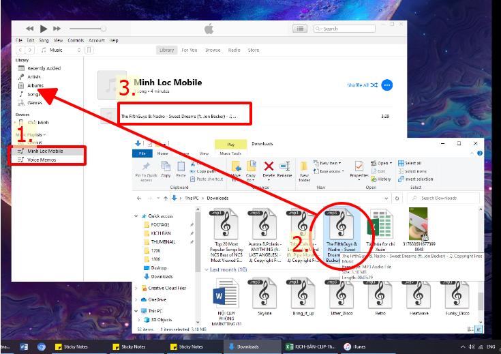
Task: Open the Music Tools ribbon tab
Action: 230,153
